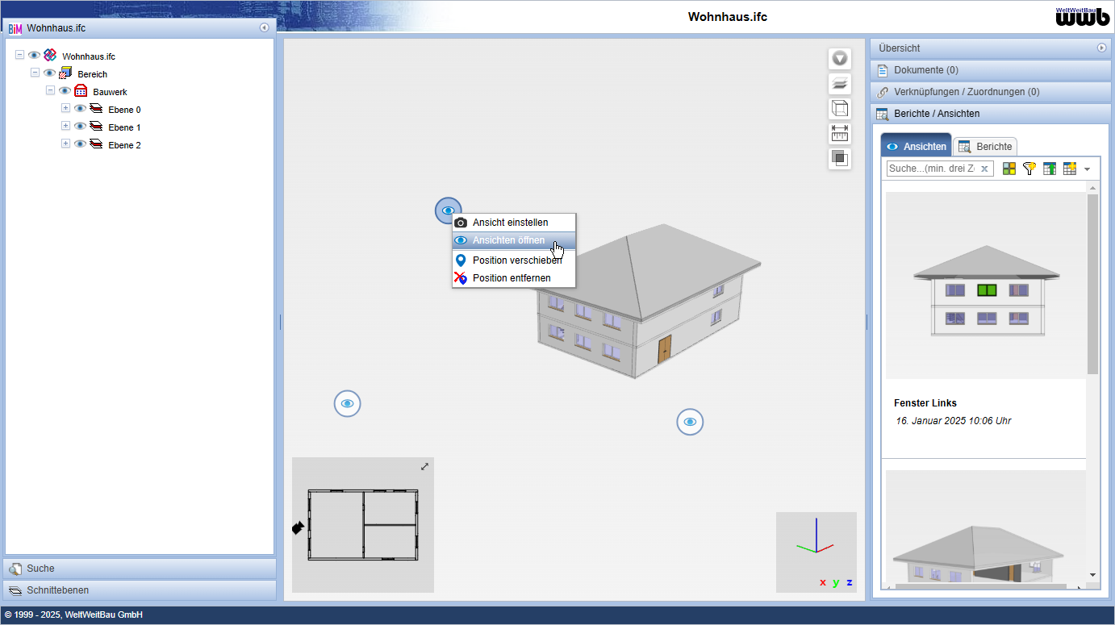The image size is (1115, 625).
Task: Switch to the Berichte tab
Action: 986,146
